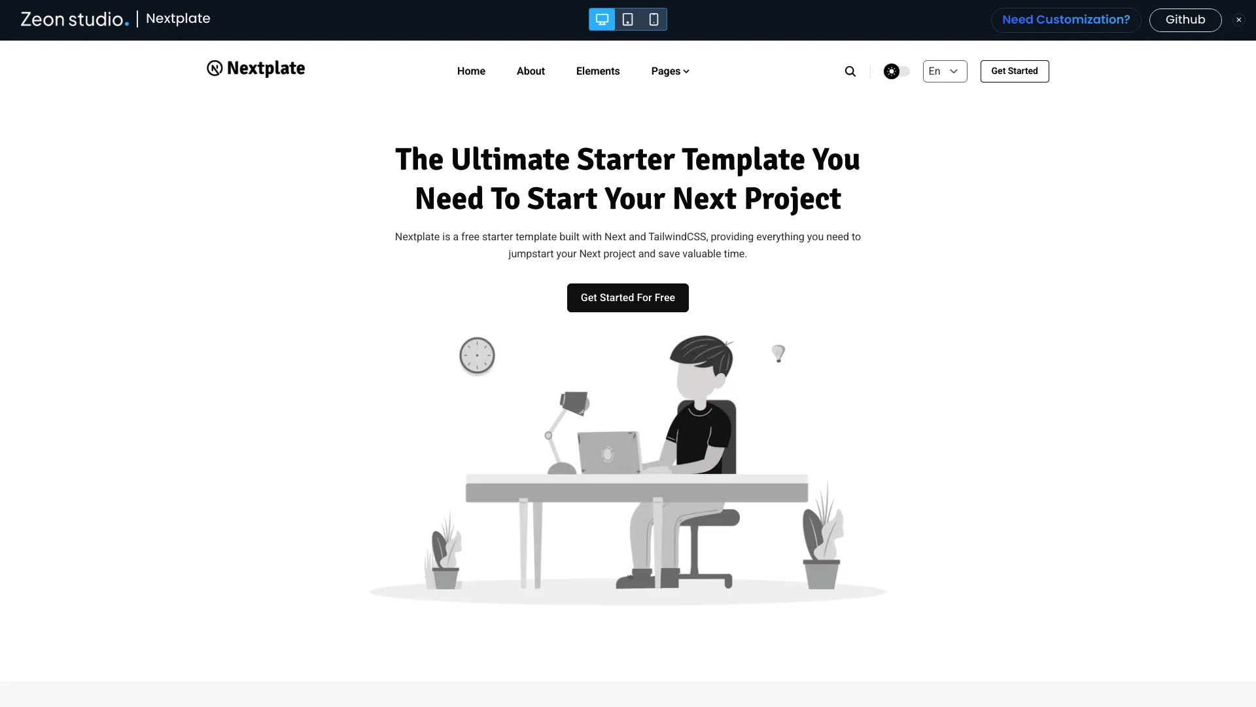Viewport: 1256px width, 707px height.
Task: Click the Home navigation tab
Action: coord(470,71)
